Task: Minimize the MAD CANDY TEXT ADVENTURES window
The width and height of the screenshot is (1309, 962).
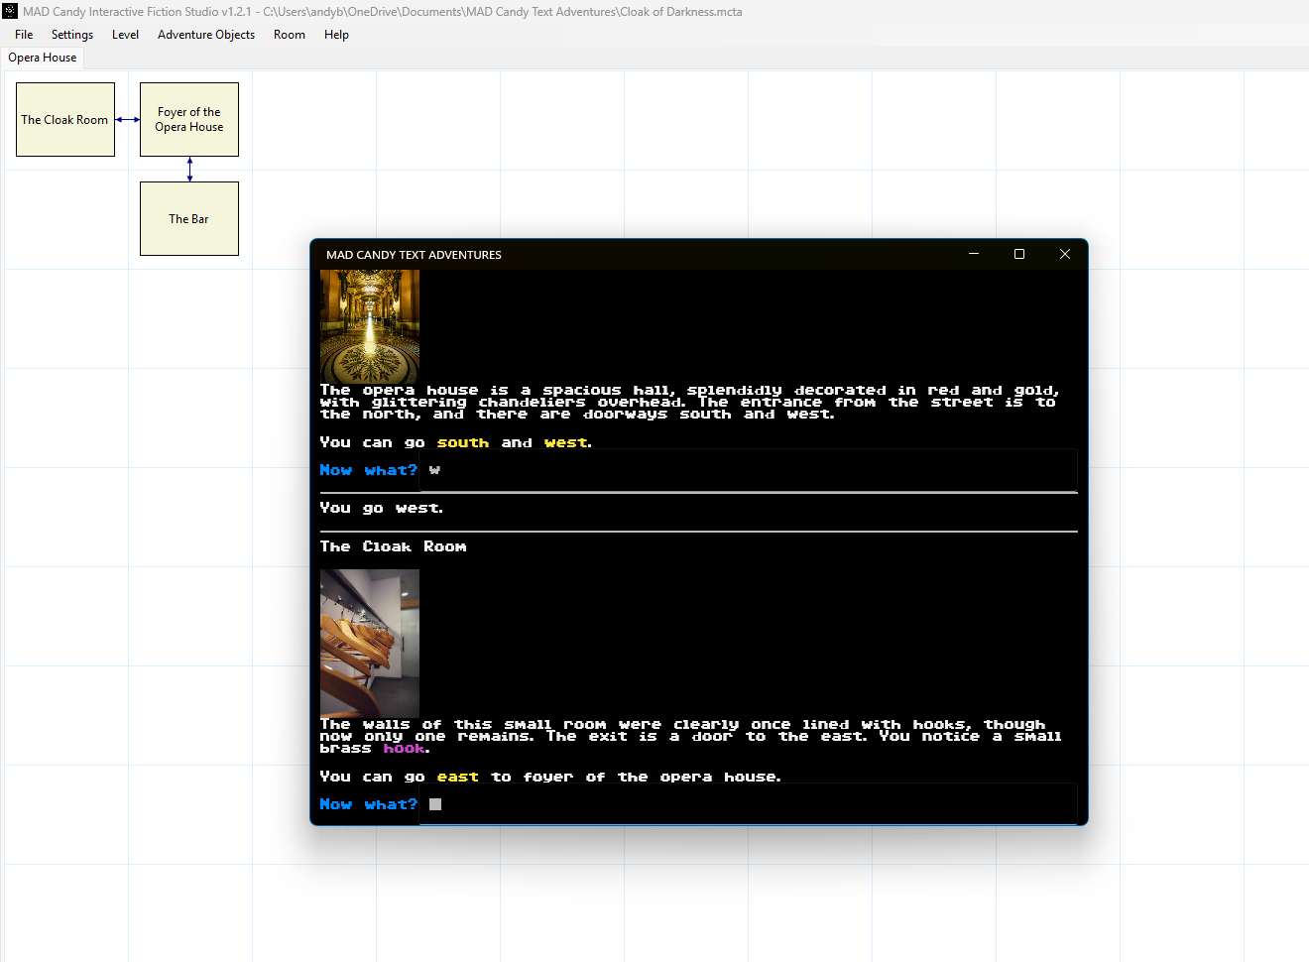Action: 974,254
